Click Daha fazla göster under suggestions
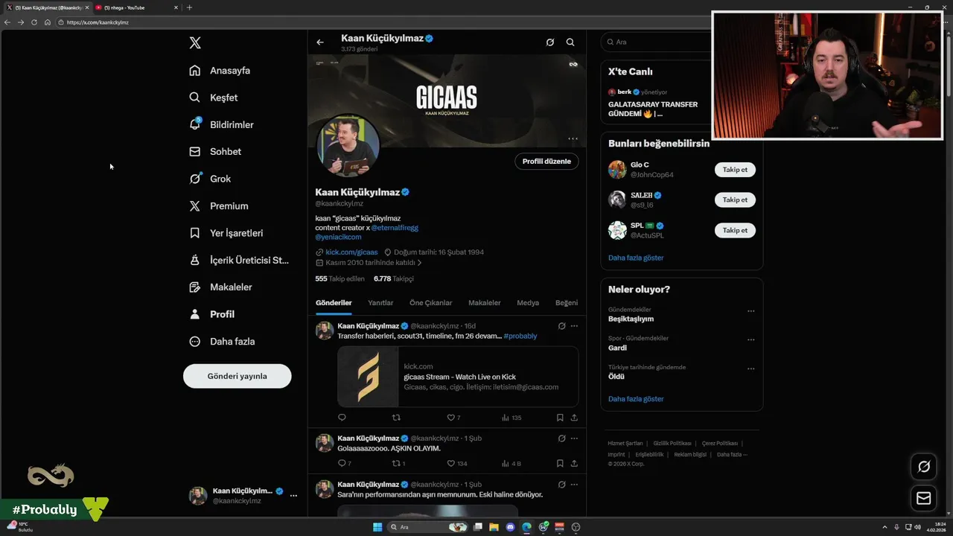 click(636, 258)
